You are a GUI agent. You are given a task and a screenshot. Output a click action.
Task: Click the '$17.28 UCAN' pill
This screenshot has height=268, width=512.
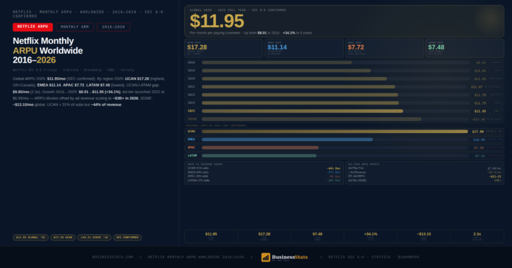[63, 237]
